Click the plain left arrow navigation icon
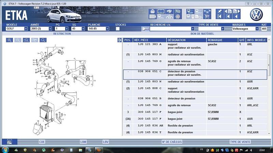Viewport: 273px width, 153px height. click(x=236, y=16)
